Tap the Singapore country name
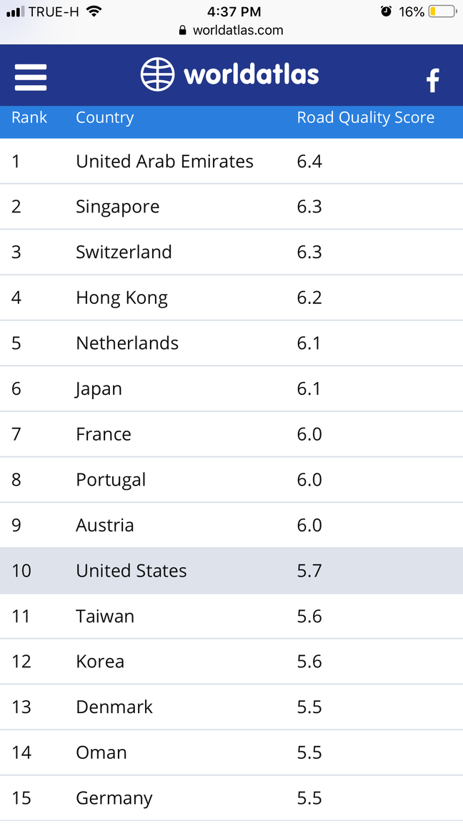 (x=118, y=207)
